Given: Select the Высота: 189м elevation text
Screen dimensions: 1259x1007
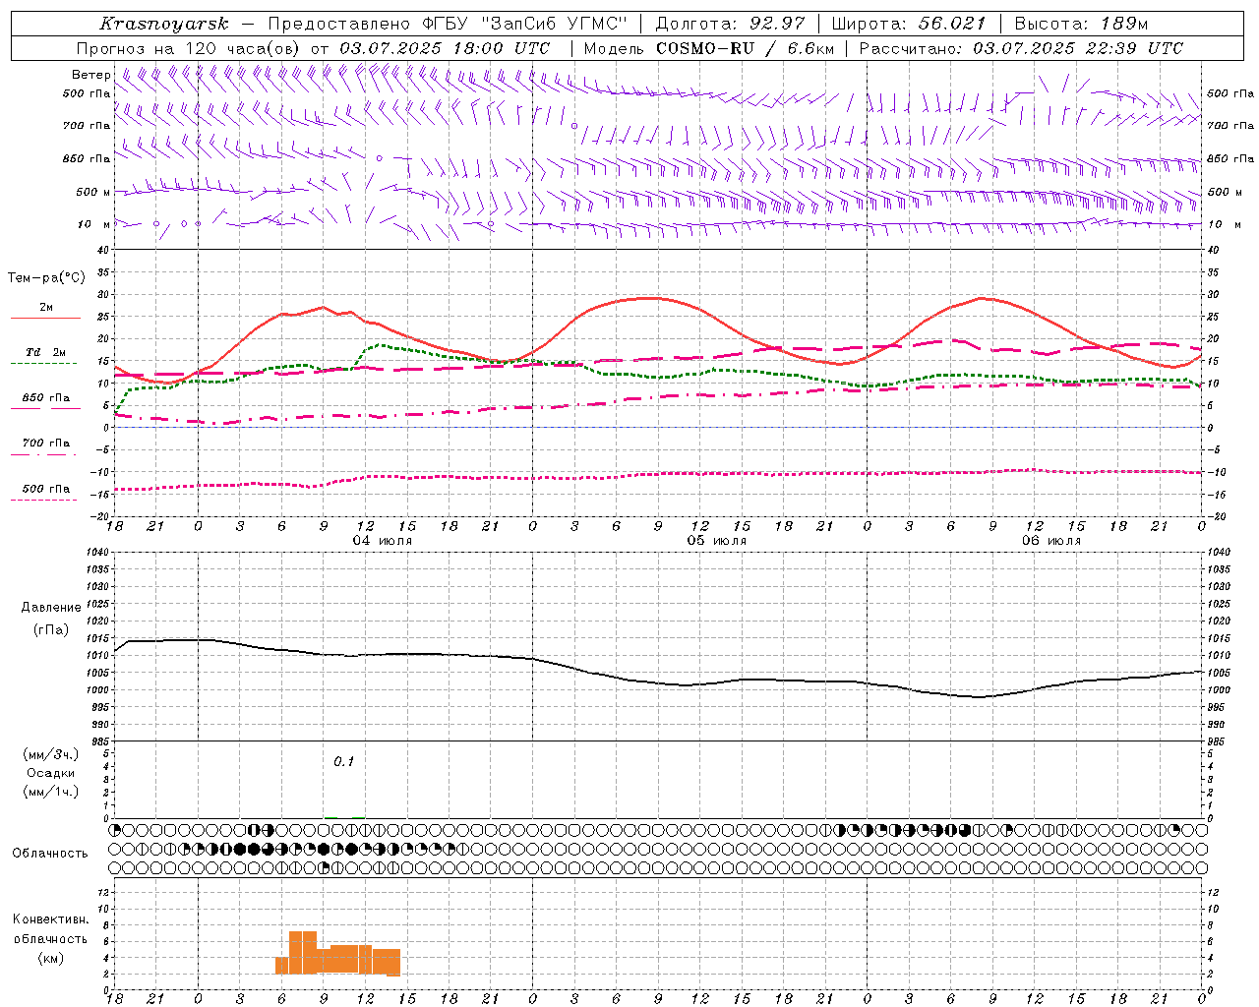Looking at the screenshot, I should click(1081, 24).
